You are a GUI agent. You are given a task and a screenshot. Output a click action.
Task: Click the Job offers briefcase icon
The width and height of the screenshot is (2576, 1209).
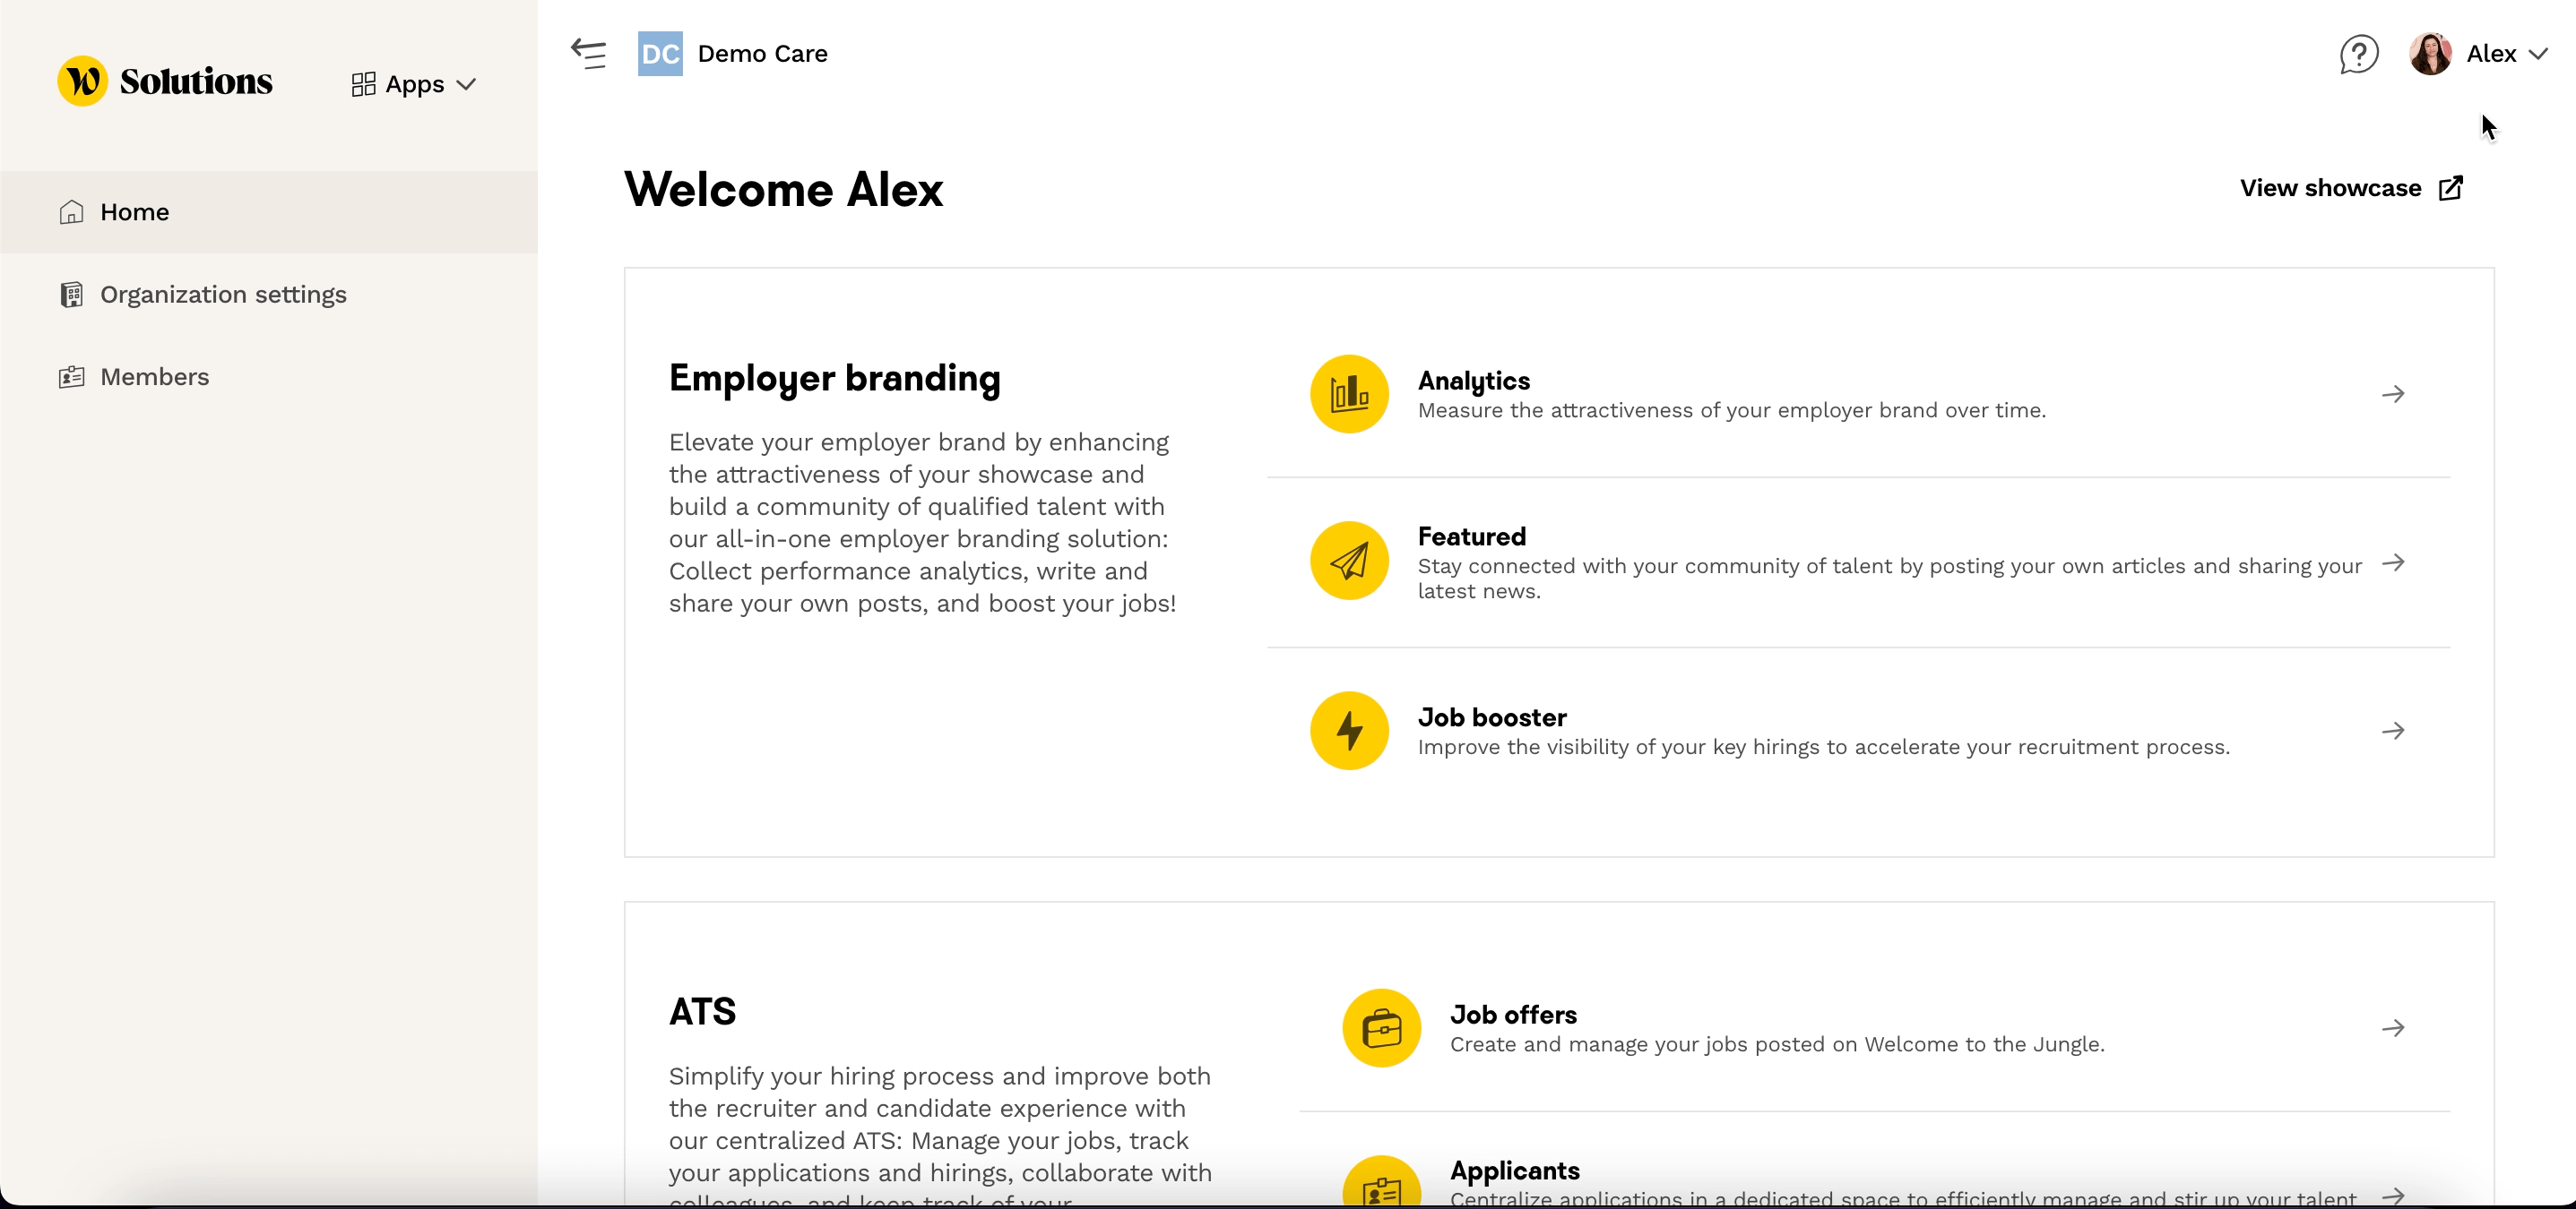click(x=1381, y=1028)
